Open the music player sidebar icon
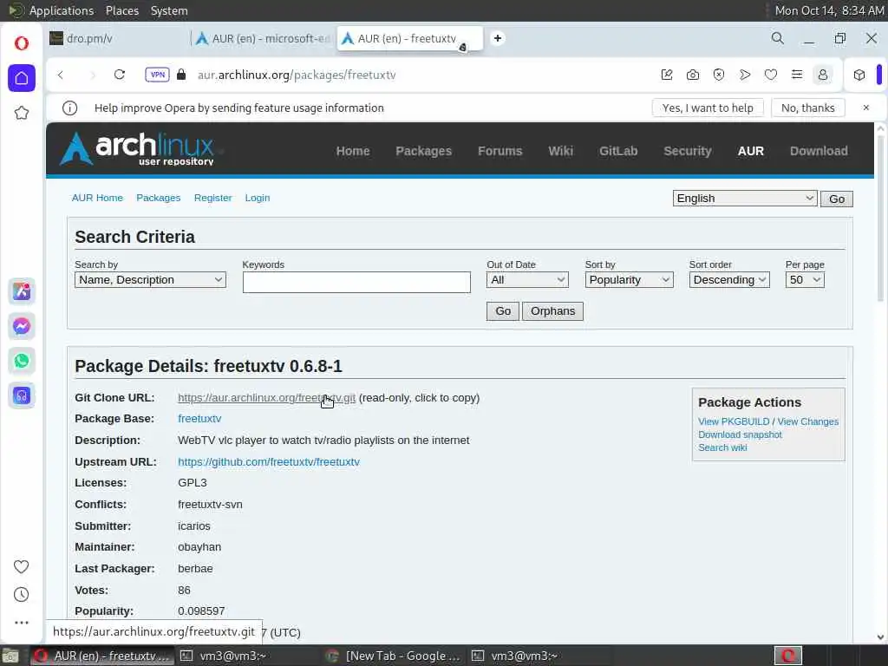The height and width of the screenshot is (666, 888). click(x=22, y=395)
